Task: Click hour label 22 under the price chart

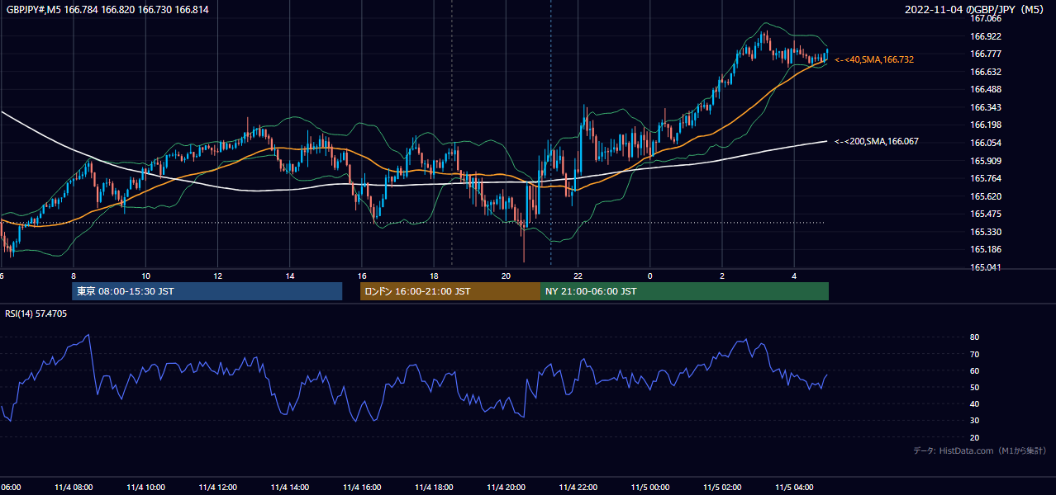Action: click(x=578, y=276)
